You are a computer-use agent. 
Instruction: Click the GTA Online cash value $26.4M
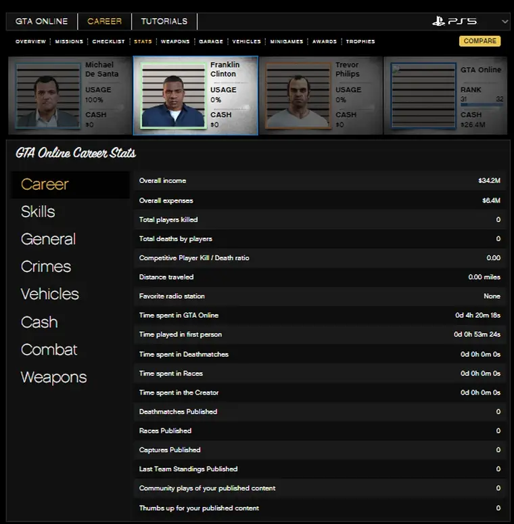(x=473, y=125)
